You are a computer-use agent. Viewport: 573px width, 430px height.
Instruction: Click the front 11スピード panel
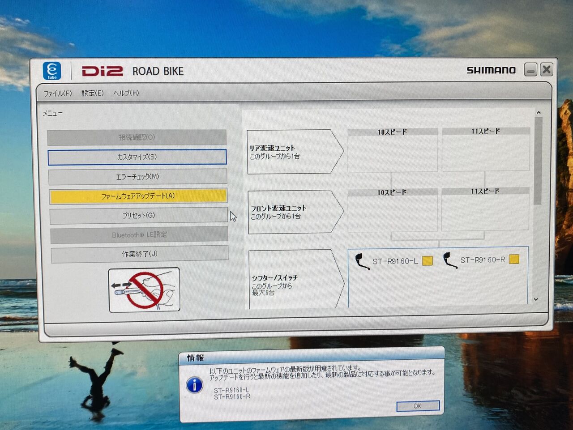coord(485,209)
